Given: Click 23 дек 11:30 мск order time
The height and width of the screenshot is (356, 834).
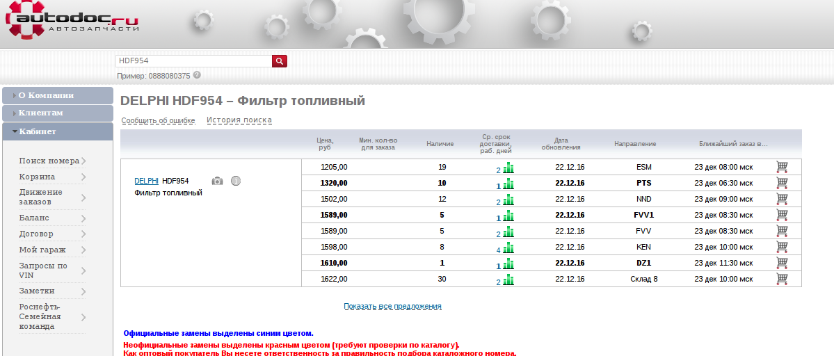Looking at the screenshot, I should (x=723, y=263).
